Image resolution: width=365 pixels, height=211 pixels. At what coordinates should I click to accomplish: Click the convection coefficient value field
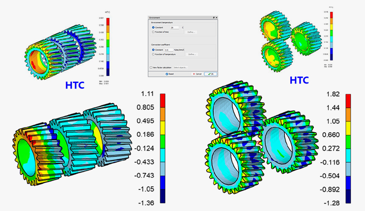[x=169, y=50]
